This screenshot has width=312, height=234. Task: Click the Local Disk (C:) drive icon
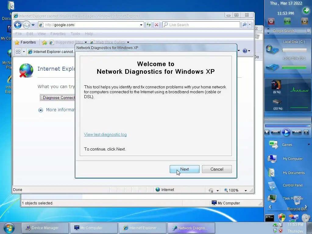click(x=272, y=49)
